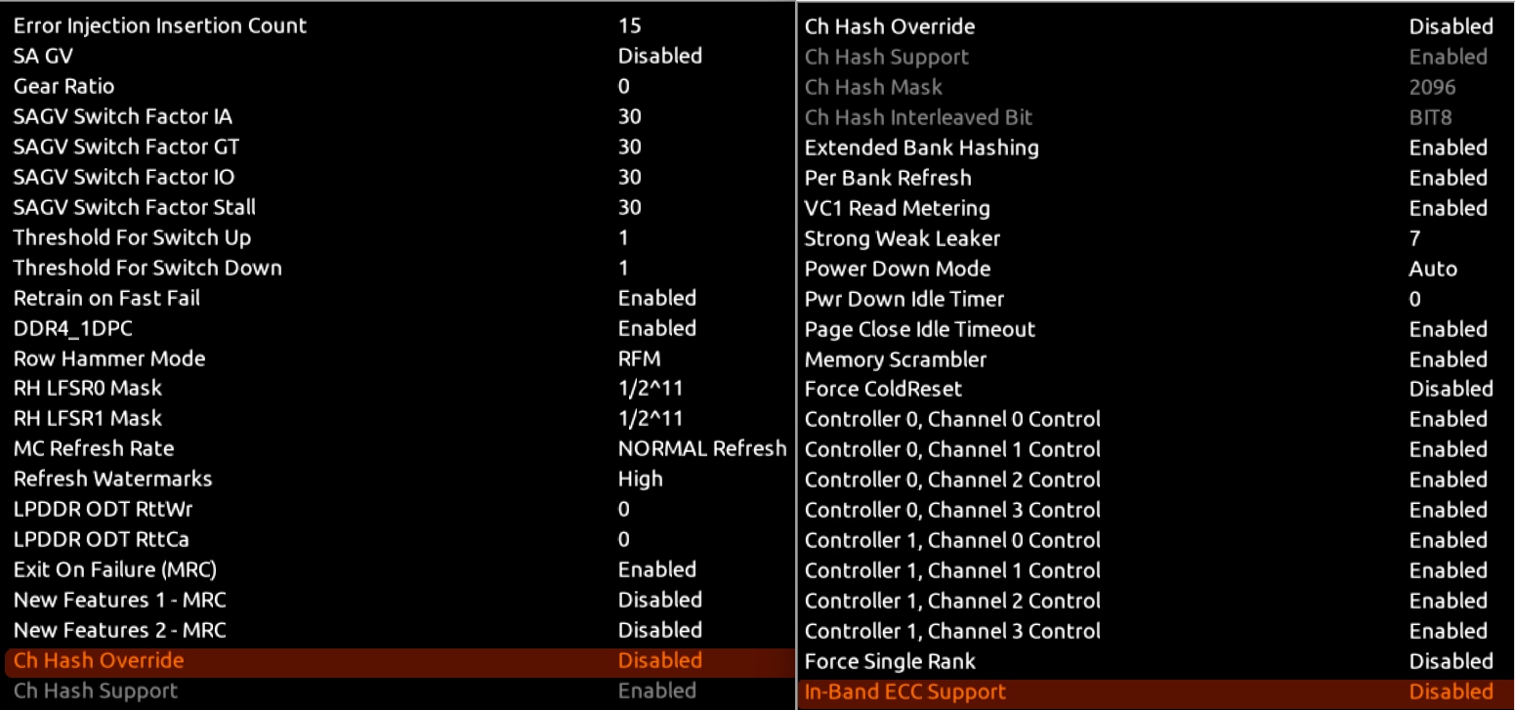Open Refresh Watermarks selection
Viewport: 1515px width, 710px height.
640,479
